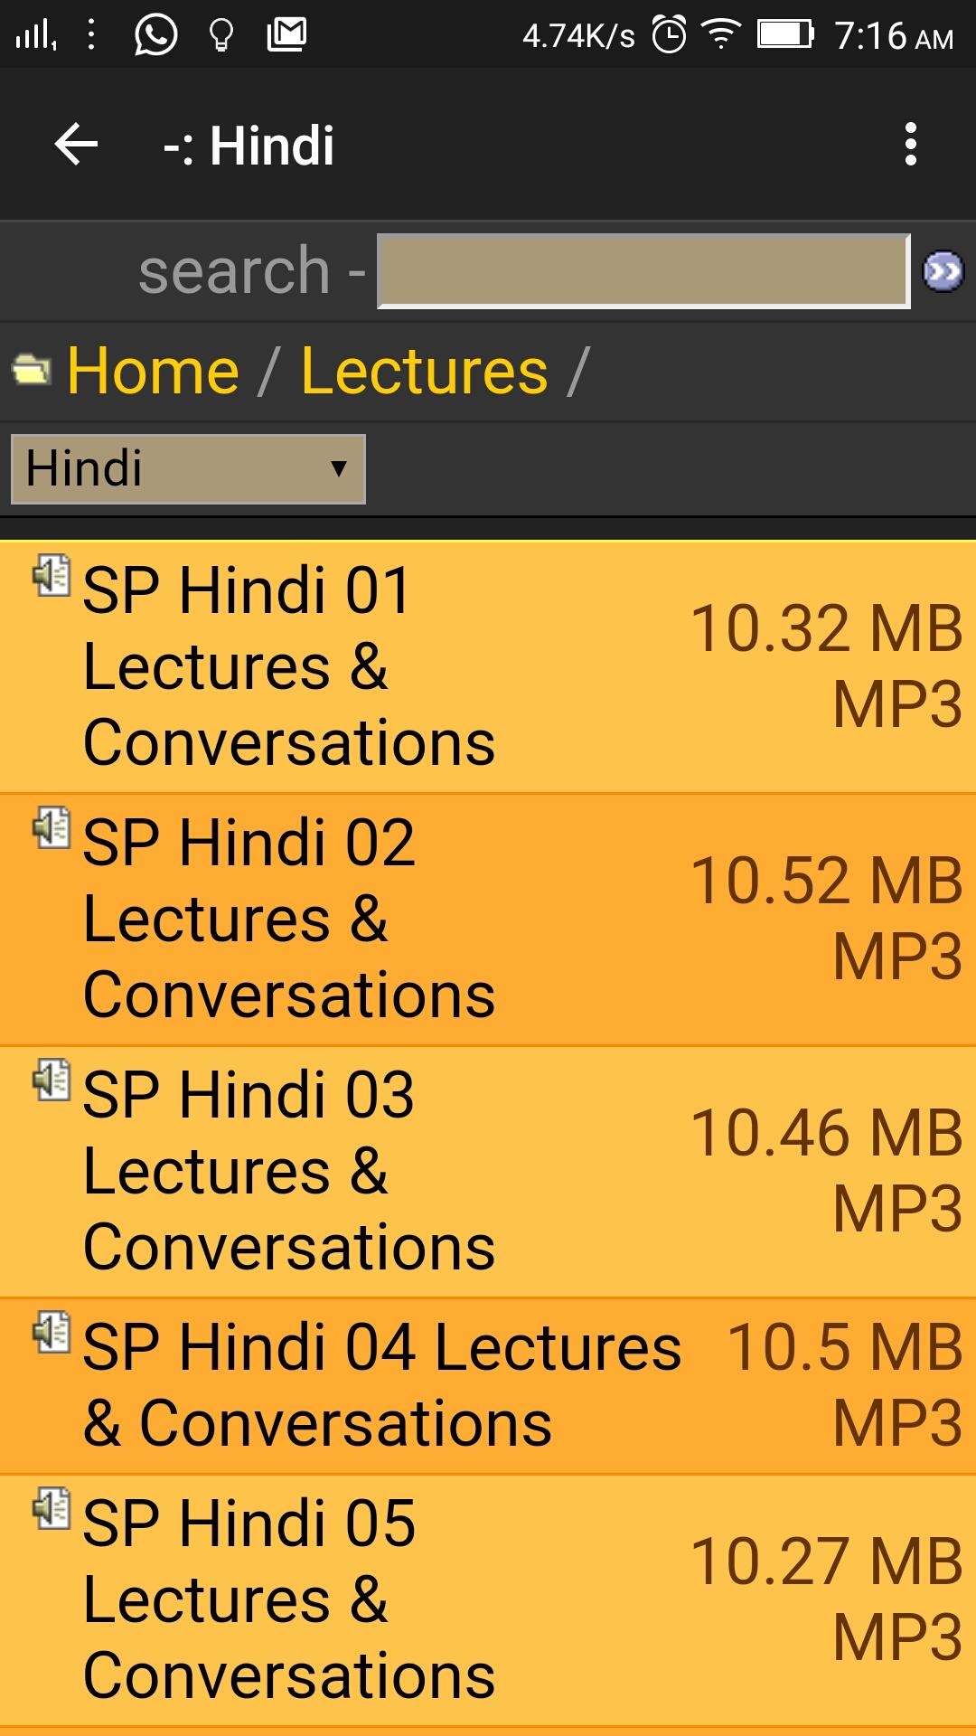Focus the search input field
This screenshot has height=1736, width=976.
click(643, 270)
